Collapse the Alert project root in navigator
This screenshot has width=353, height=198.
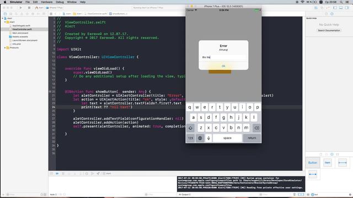click(x=3, y=18)
